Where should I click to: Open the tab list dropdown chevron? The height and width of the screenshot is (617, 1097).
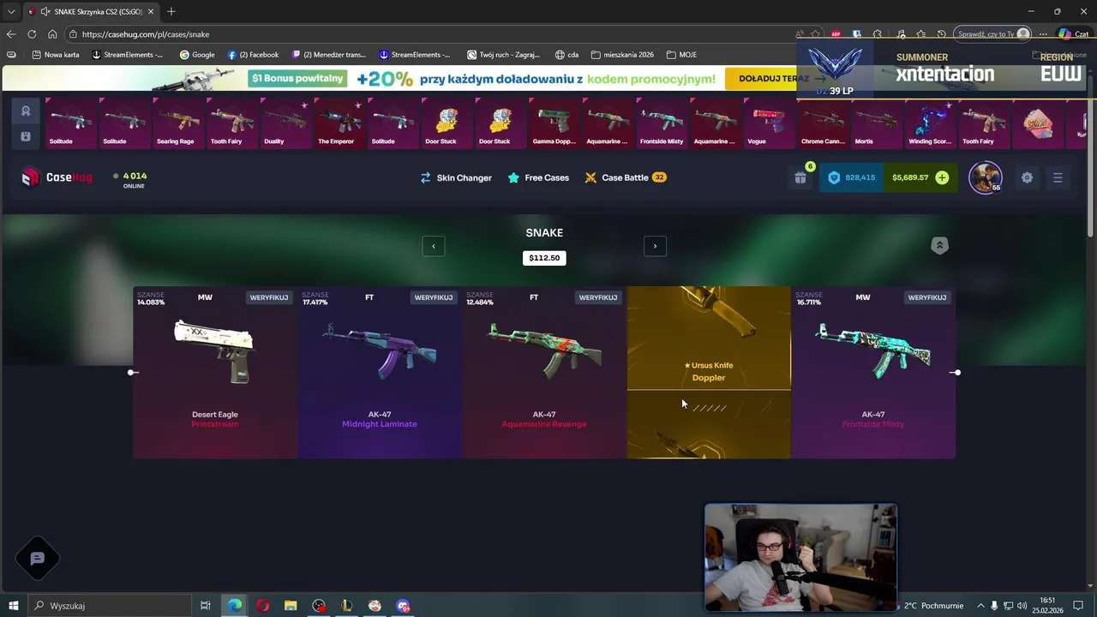pos(11,12)
